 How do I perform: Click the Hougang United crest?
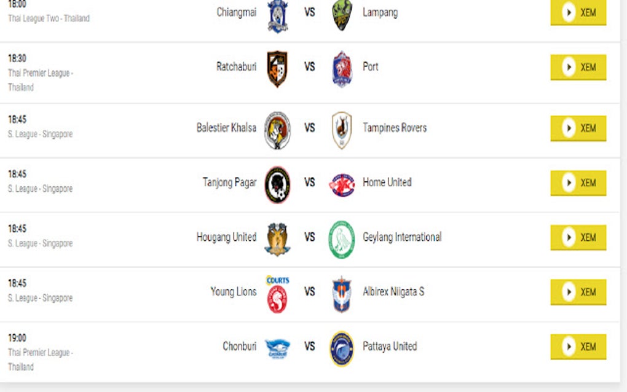coord(277,239)
